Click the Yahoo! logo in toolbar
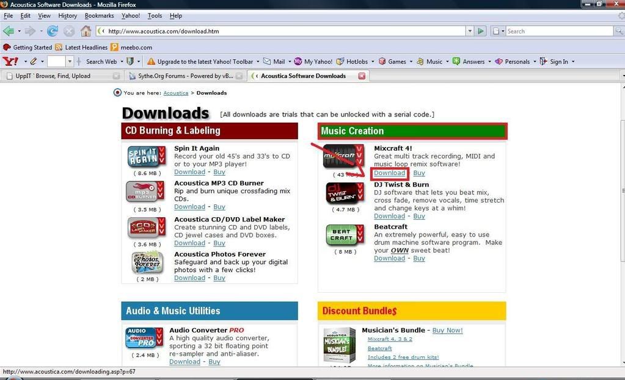The image size is (625, 380). [x=10, y=62]
